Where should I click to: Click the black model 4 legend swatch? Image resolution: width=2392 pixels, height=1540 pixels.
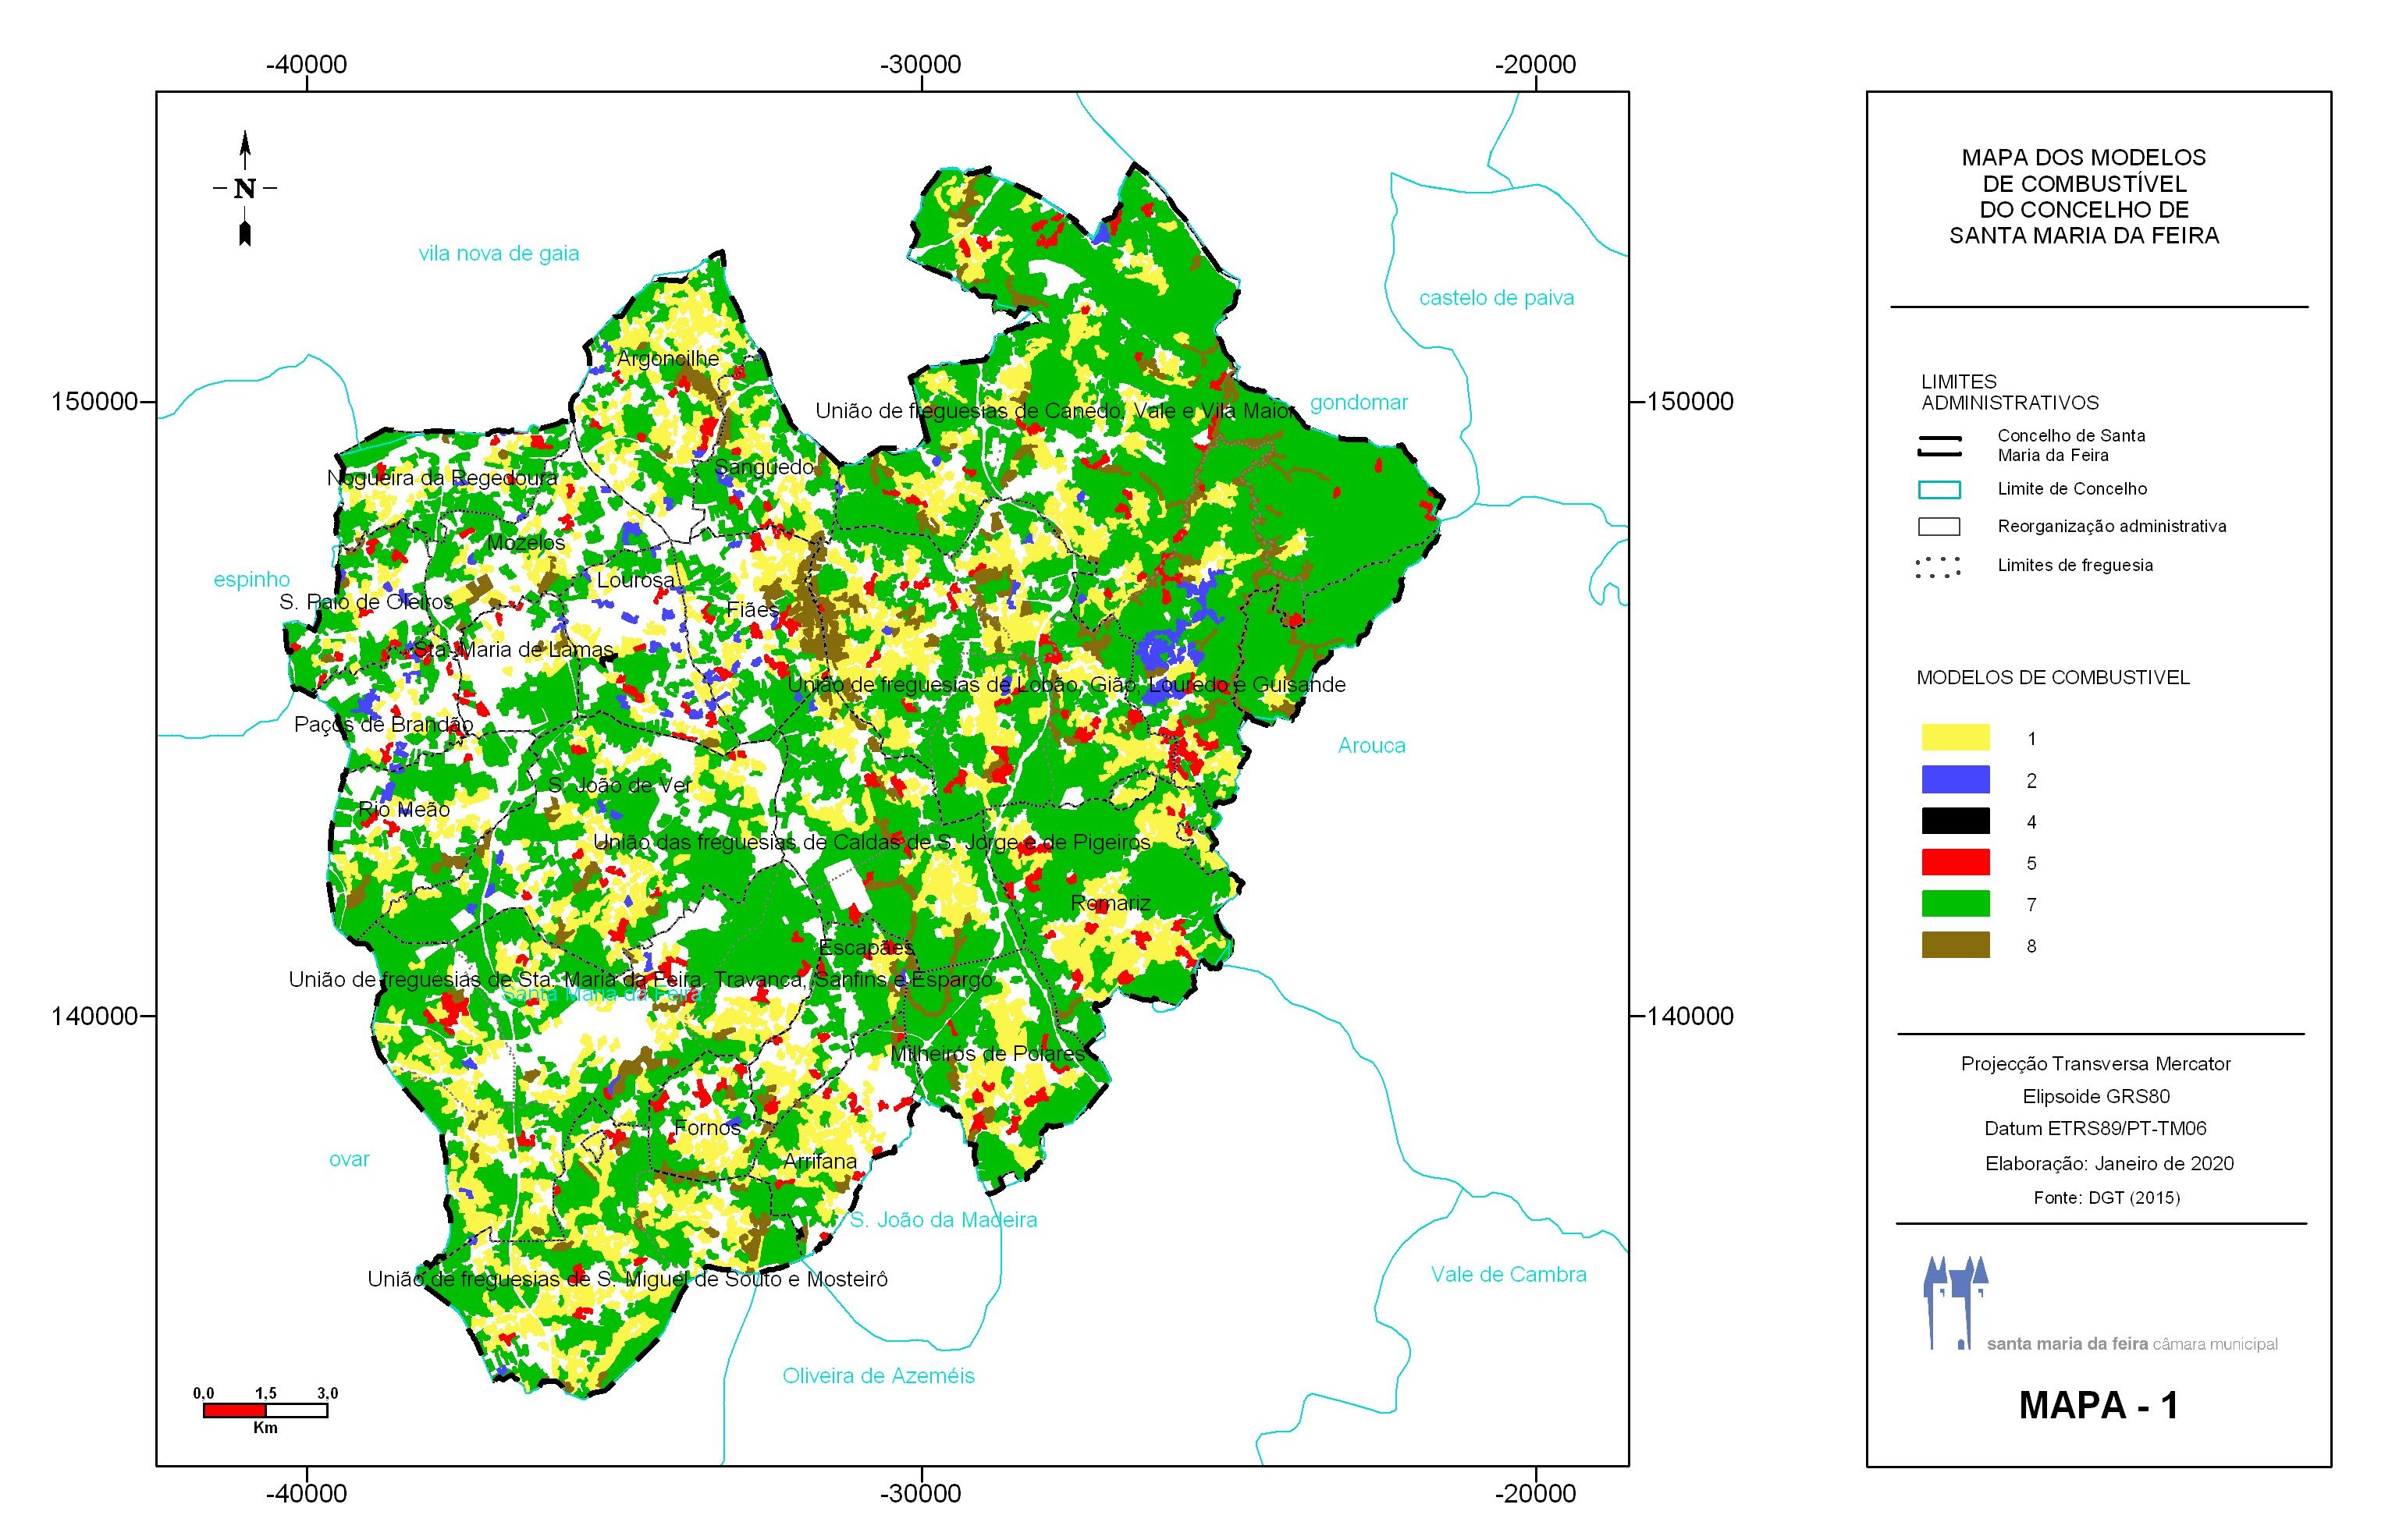click(1955, 821)
